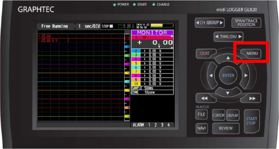
Task: Select the channel 5 reading row
Action: pyautogui.click(x=152, y=63)
